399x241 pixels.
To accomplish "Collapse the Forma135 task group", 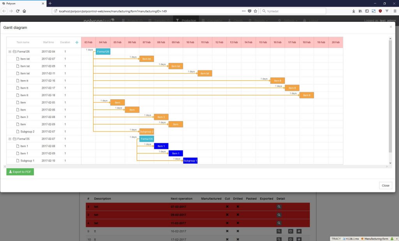I will coord(10,139).
